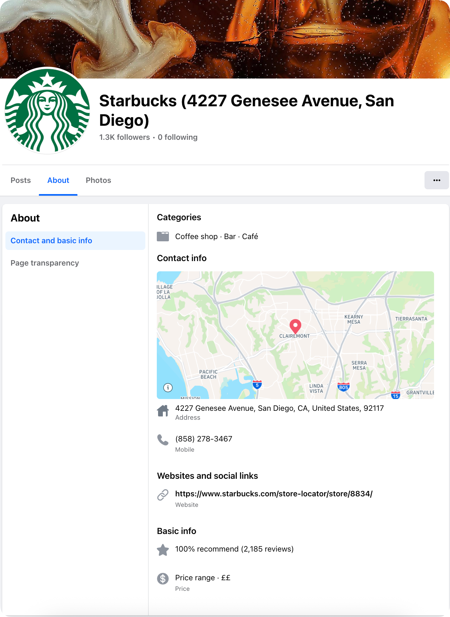Open the 1.3K followers list

pyautogui.click(x=124, y=137)
